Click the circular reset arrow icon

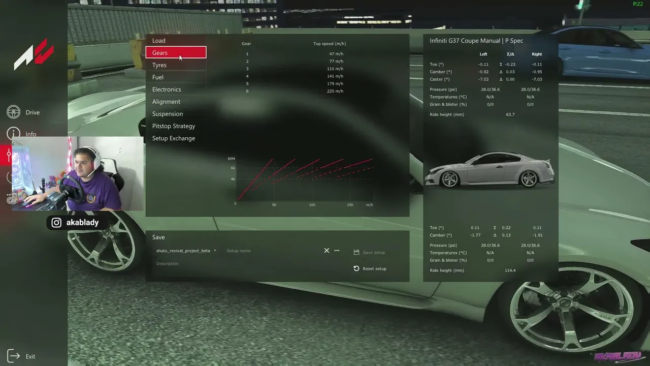coord(356,268)
